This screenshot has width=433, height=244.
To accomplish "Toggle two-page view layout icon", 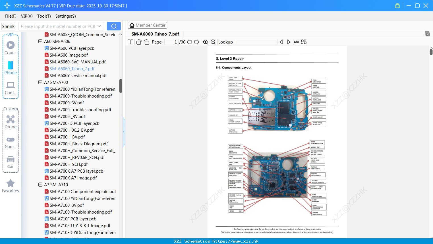I will (x=130, y=42).
